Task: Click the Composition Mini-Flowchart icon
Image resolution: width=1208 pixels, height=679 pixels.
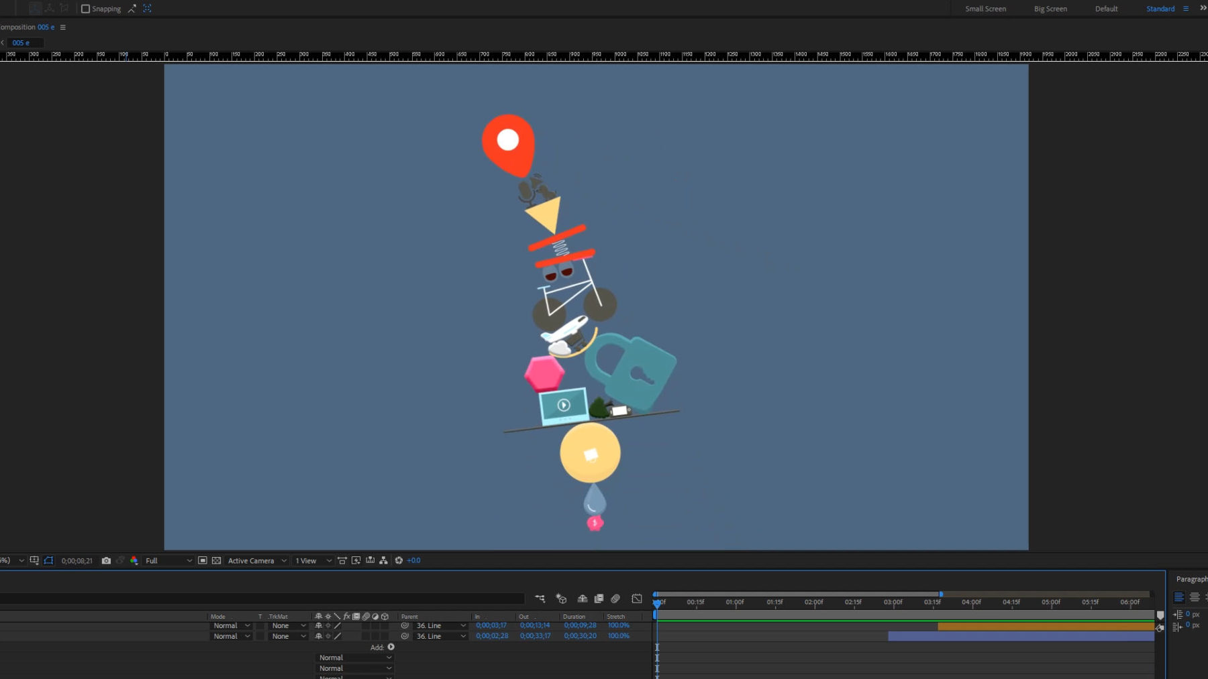Action: (540, 599)
